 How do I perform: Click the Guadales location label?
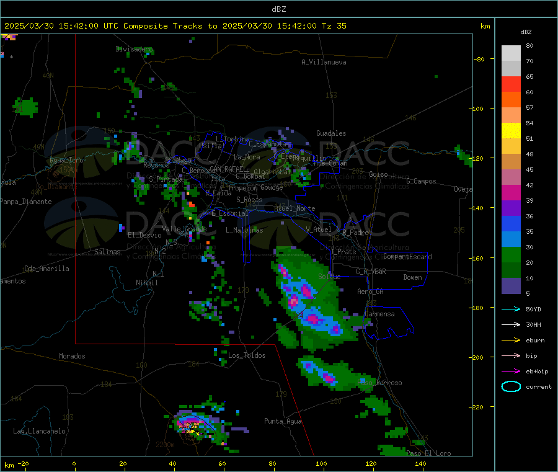(331, 133)
